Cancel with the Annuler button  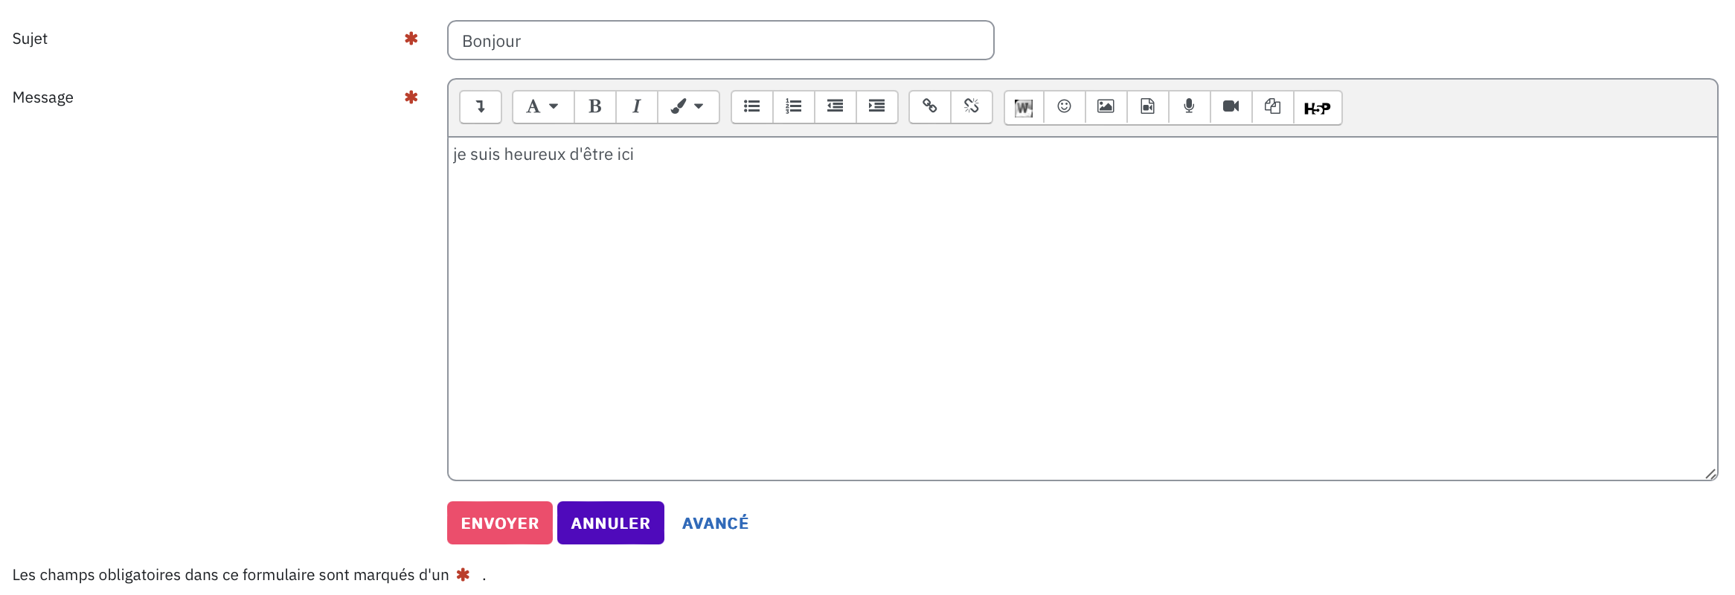coord(611,523)
